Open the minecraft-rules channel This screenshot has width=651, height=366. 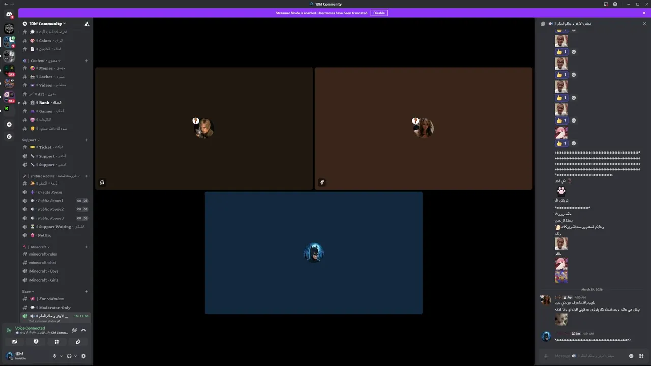coord(55,254)
